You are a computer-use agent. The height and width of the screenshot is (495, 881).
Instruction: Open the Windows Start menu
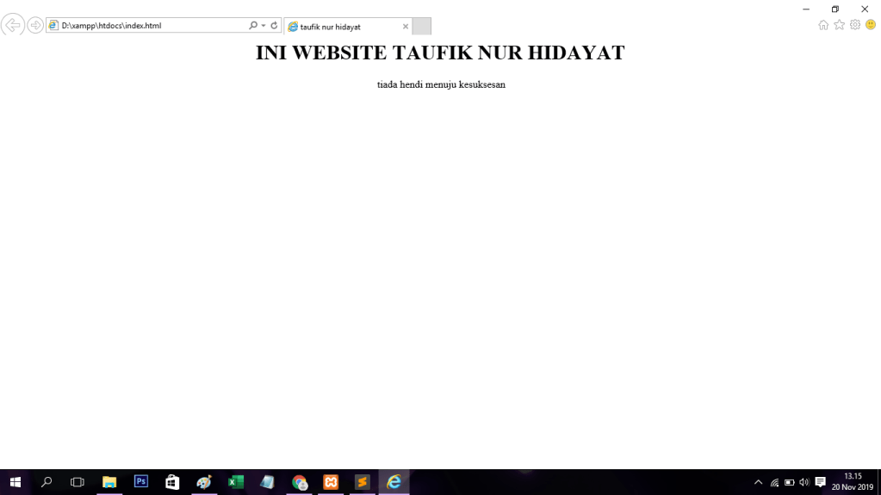[15, 482]
